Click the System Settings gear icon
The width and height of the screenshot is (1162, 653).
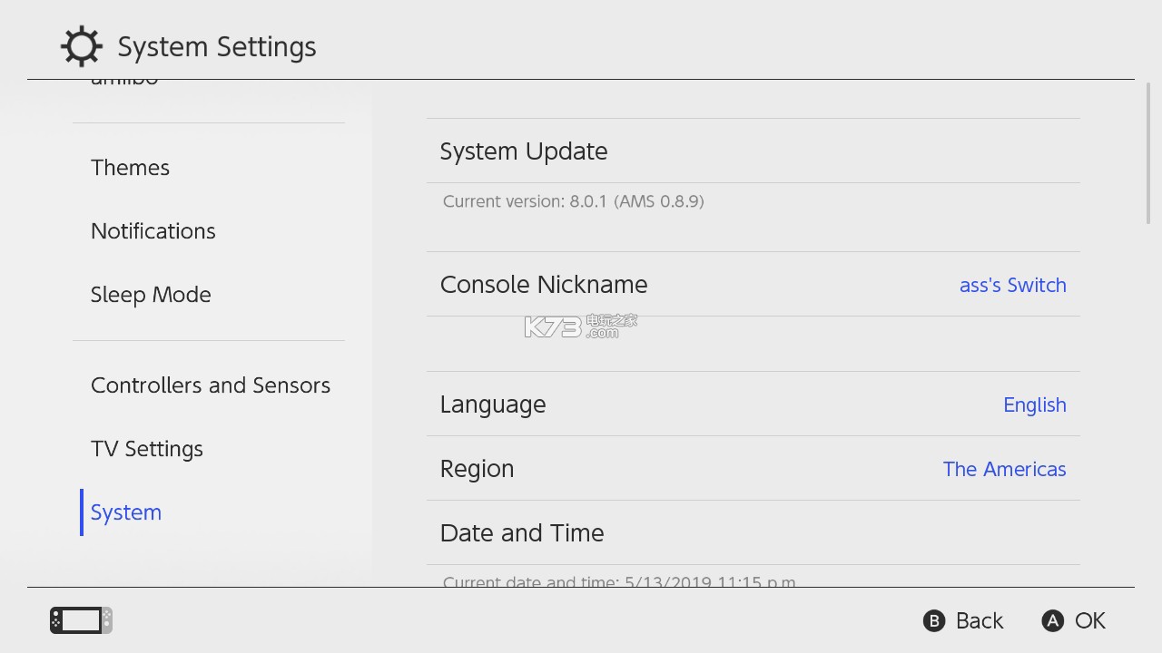click(82, 45)
